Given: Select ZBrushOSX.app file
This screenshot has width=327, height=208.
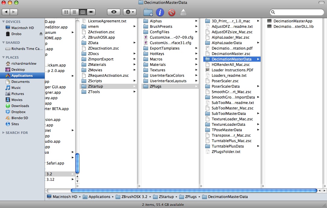Looking at the screenshot, I should click(x=108, y=37).
